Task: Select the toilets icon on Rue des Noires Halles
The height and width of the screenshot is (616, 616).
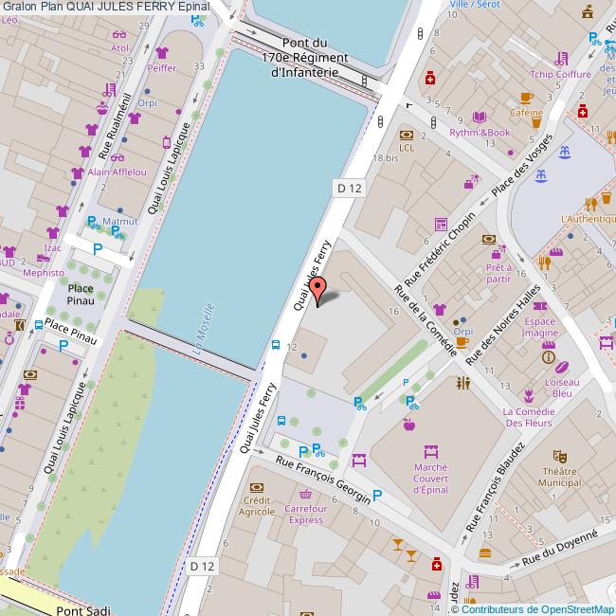Action: click(462, 384)
